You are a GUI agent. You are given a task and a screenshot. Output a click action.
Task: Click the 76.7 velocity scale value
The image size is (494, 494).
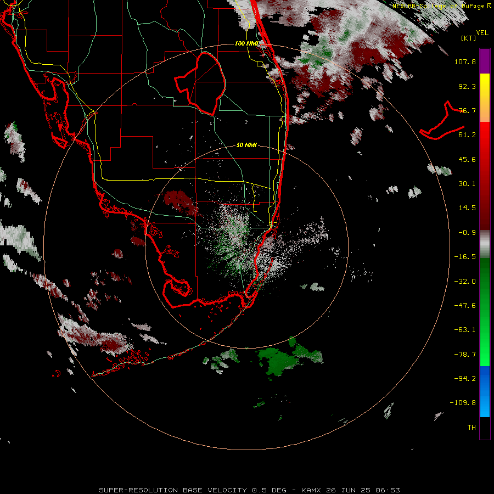click(467, 110)
